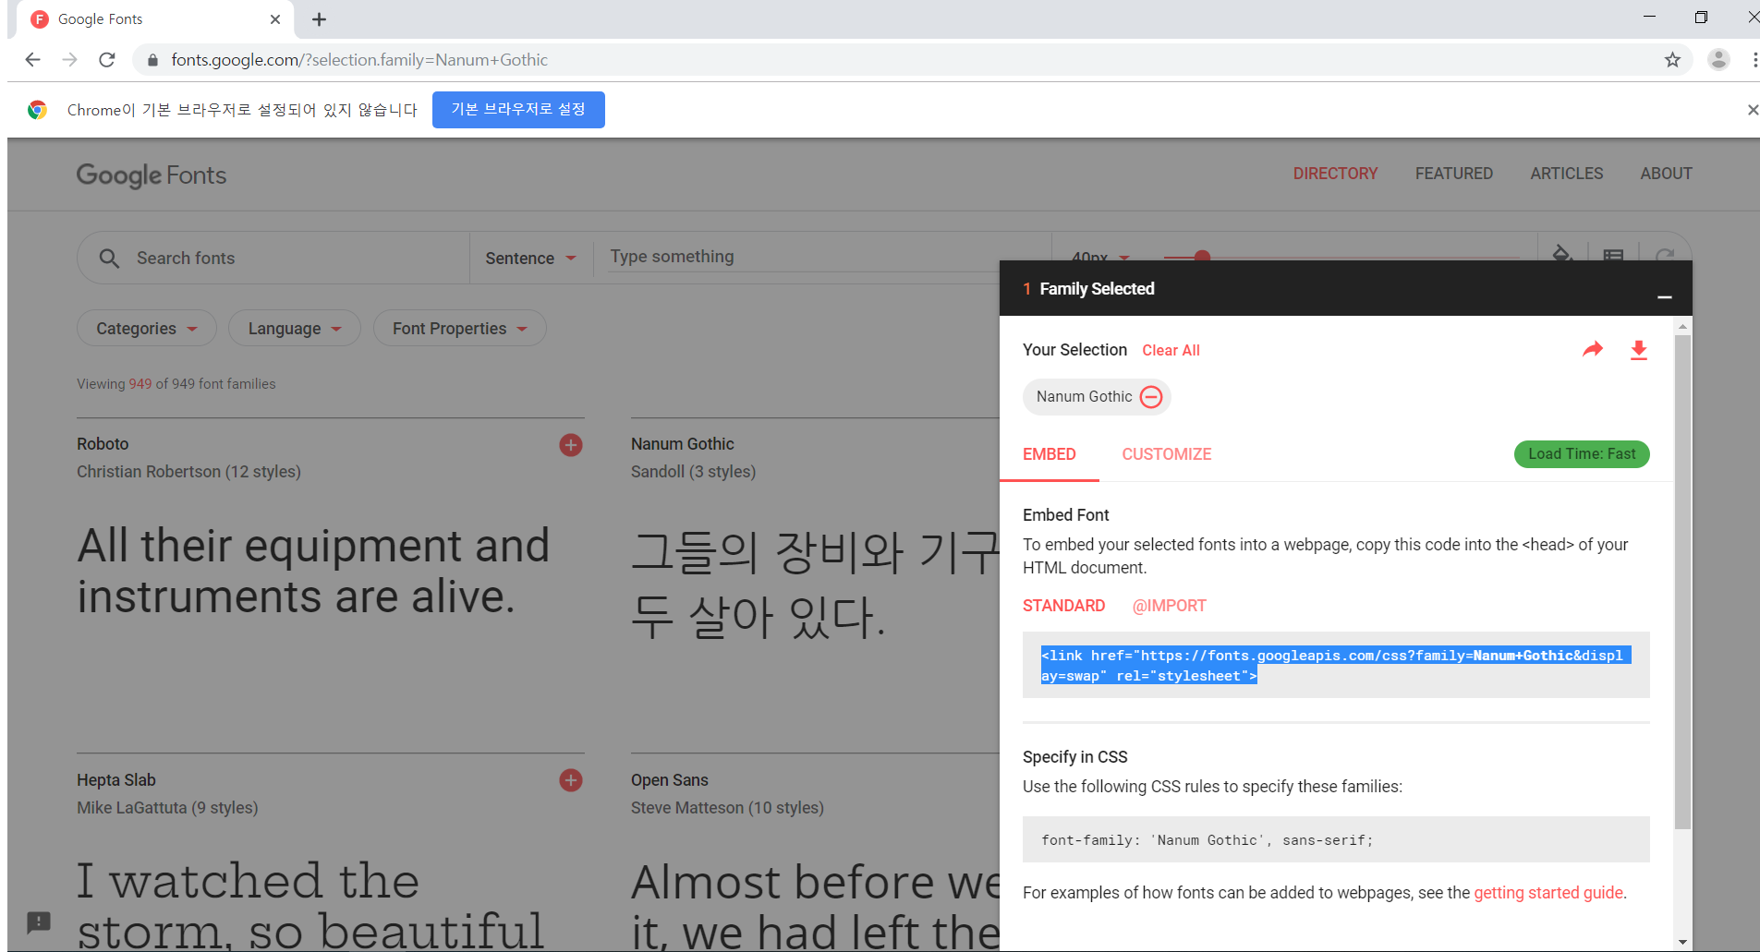Image resolution: width=1760 pixels, height=952 pixels.
Task: Click the share selection arrow icon
Action: pyautogui.click(x=1593, y=349)
